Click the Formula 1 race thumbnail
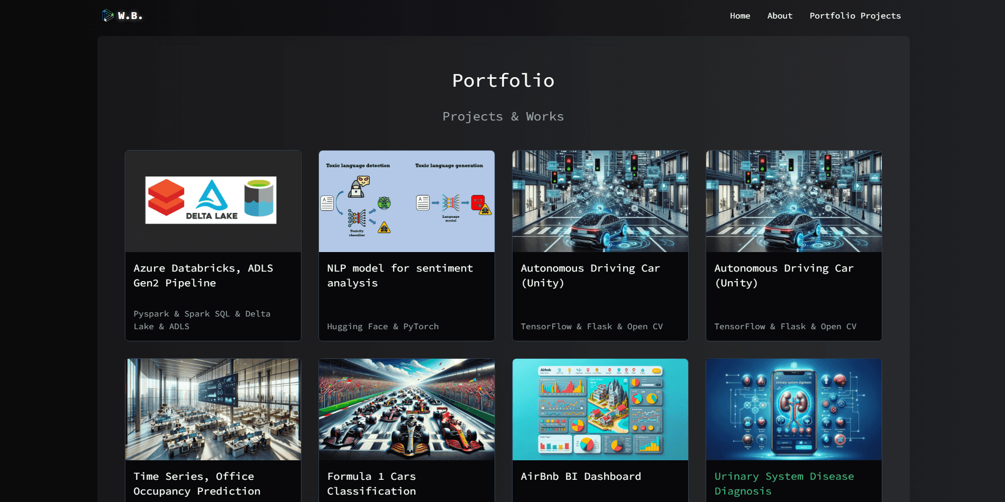The image size is (1005, 502). pyautogui.click(x=407, y=410)
